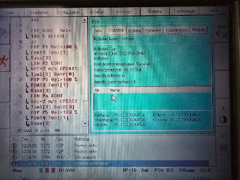240x180 pixels.
Task: Click the highlighted info icon in message list
Action: point(14,163)
